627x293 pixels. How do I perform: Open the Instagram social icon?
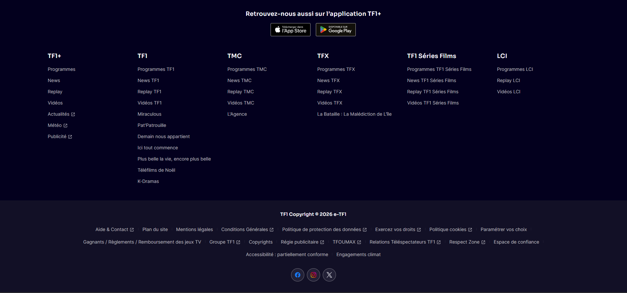tap(313, 275)
